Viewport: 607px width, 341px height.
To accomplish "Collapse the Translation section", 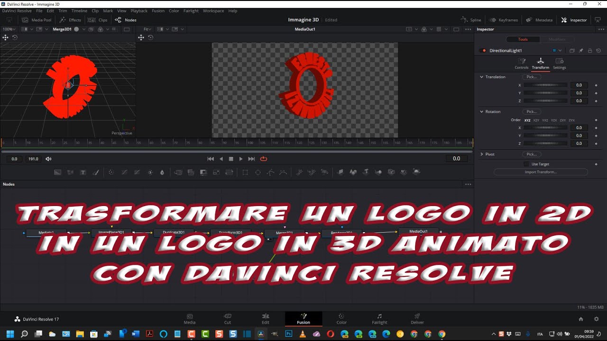I will point(482,77).
